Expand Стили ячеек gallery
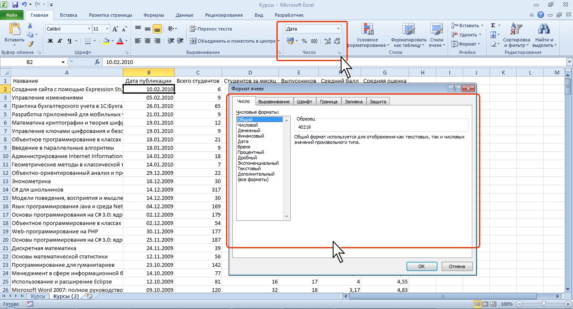The image size is (573, 309). click(437, 35)
